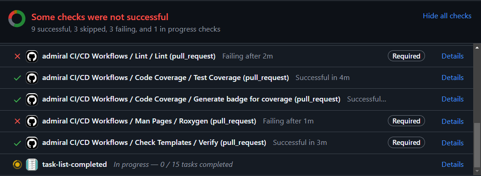Click the Required badge on Verify row
The width and height of the screenshot is (481, 176).
coord(406,143)
